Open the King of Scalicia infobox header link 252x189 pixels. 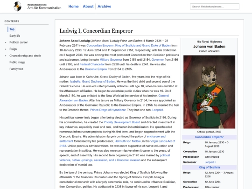coord(209,168)
